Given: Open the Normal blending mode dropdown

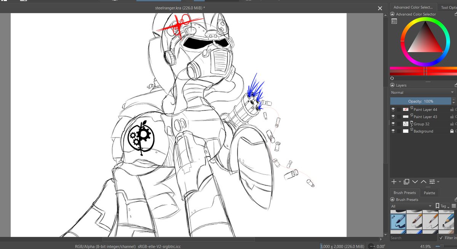Looking at the screenshot, I should coord(422,93).
